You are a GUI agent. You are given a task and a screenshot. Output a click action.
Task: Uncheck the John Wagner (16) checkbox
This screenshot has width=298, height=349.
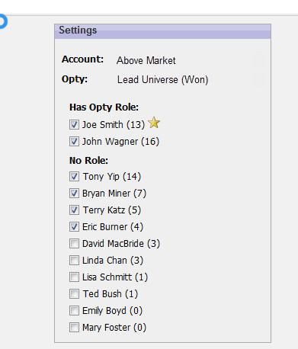[74, 142]
